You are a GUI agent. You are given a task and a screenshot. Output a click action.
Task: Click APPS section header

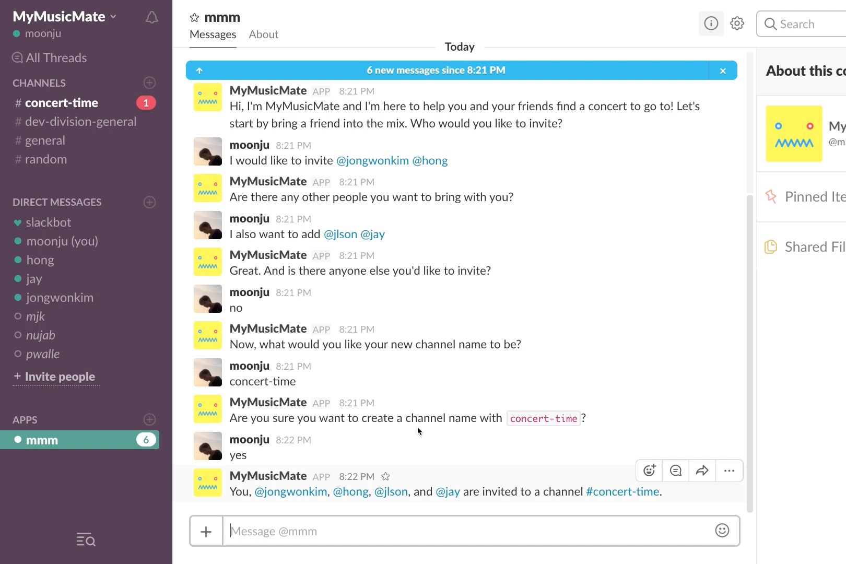(25, 420)
